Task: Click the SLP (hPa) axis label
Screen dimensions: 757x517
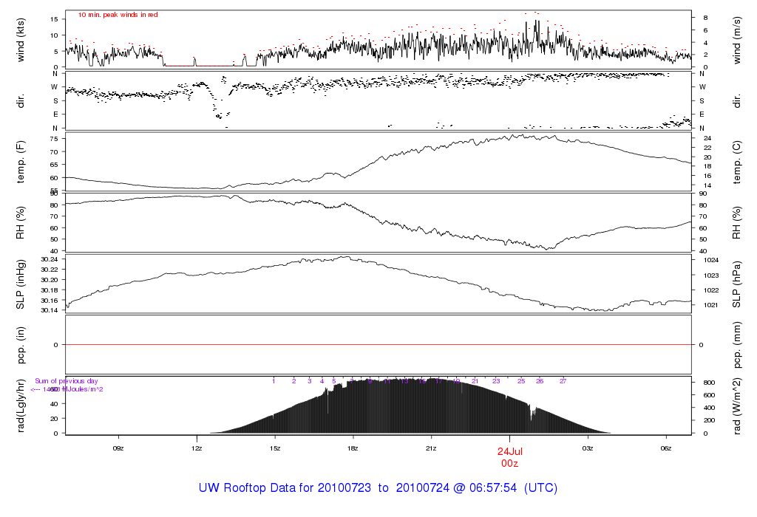Action: point(737,284)
